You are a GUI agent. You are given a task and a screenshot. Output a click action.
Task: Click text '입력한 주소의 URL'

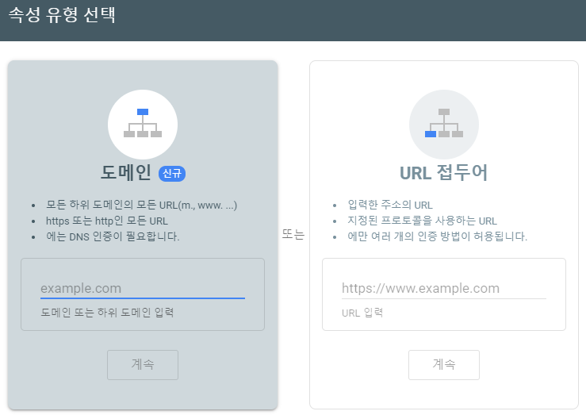coord(390,205)
